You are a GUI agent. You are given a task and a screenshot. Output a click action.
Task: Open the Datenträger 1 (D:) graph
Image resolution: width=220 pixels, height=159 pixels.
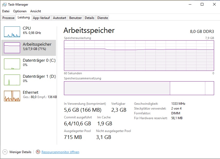pyautogui.click(x=12, y=80)
